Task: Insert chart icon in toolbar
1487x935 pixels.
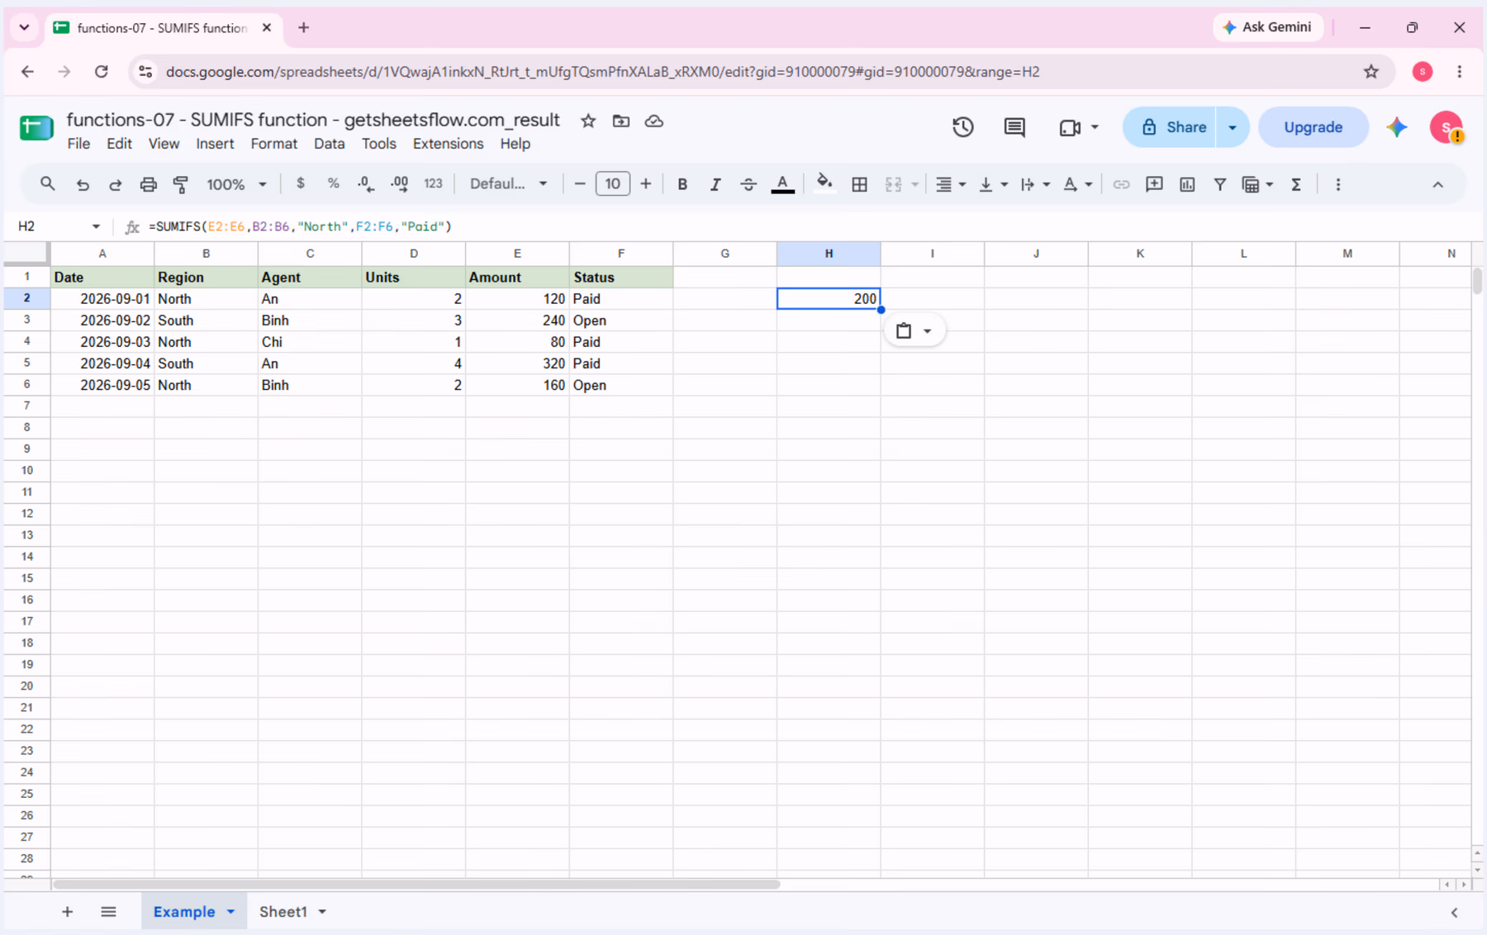Action: coord(1187,184)
